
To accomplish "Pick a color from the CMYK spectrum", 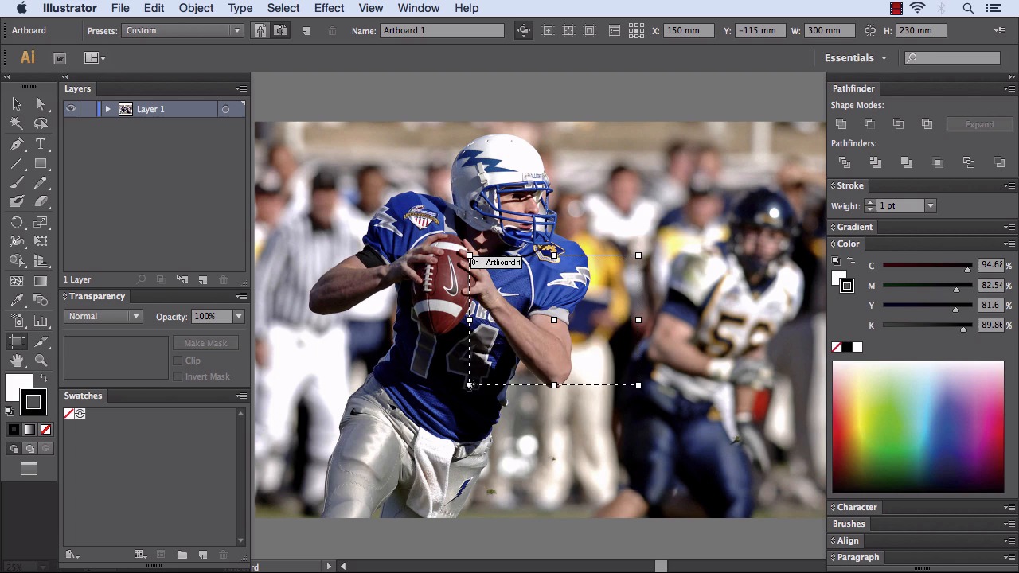I will tap(918, 427).
